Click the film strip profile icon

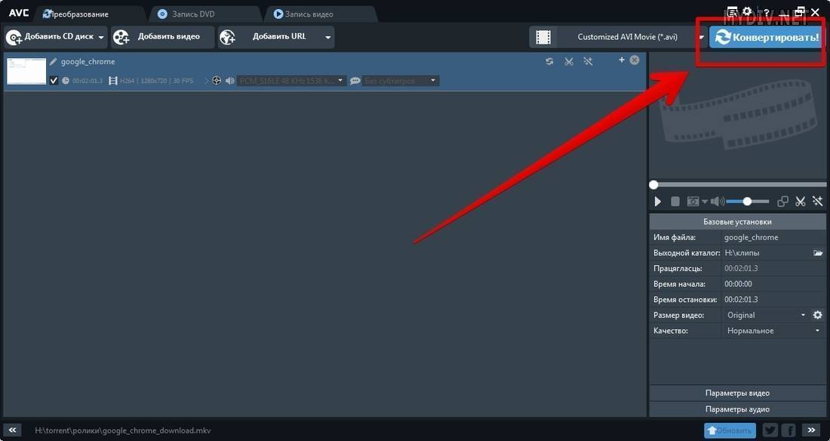click(x=543, y=37)
